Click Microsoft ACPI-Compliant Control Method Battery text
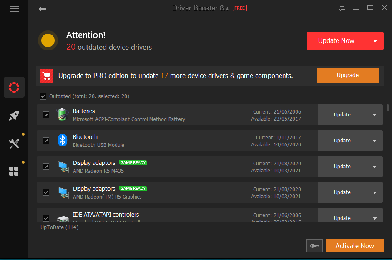This screenshot has height=260, width=392. click(x=129, y=119)
